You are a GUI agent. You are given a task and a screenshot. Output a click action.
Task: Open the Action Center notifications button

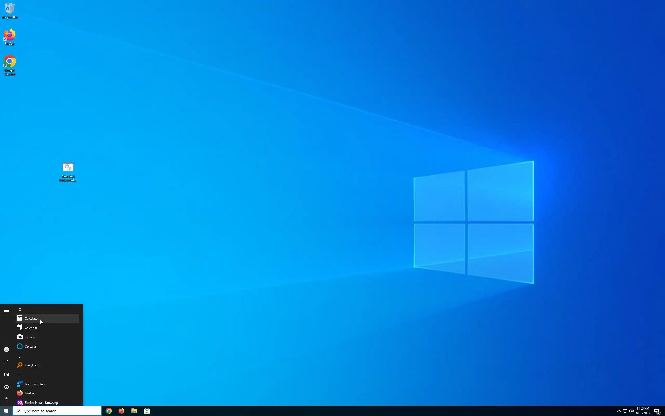coord(657,411)
